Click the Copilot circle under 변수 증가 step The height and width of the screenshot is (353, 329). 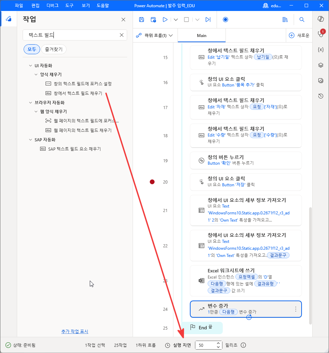pos(249,317)
